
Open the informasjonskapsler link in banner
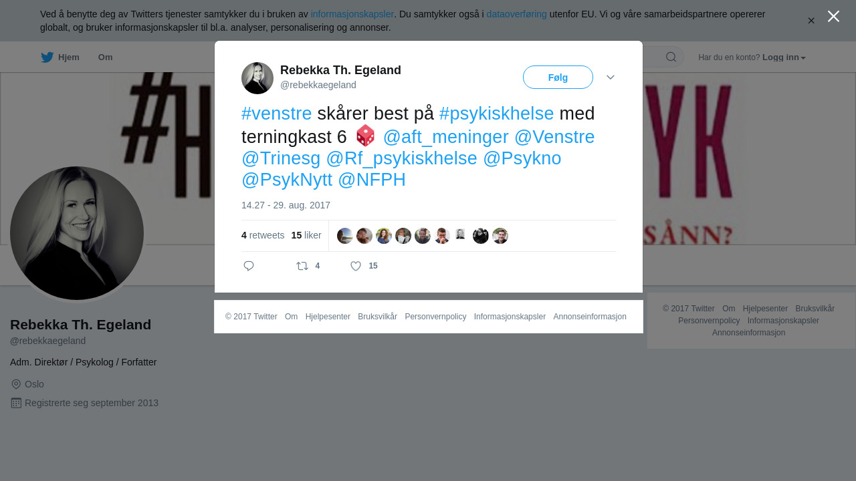[352, 14]
